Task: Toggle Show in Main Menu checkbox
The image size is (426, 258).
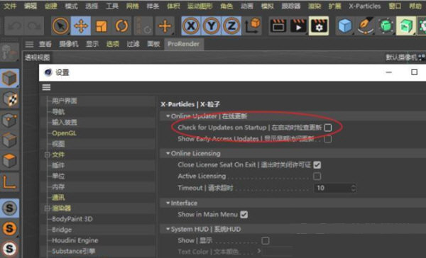Action: 244,215
